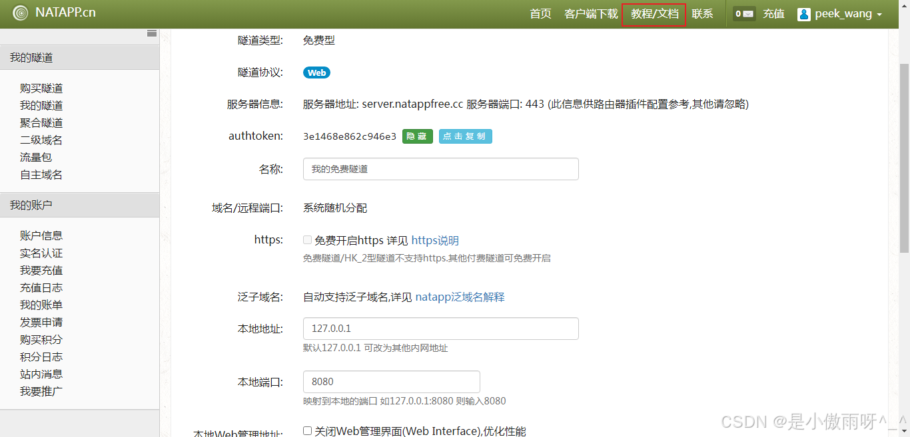Image resolution: width=910 pixels, height=437 pixels.
Task: Enable the free https checkbox
Action: click(x=307, y=239)
